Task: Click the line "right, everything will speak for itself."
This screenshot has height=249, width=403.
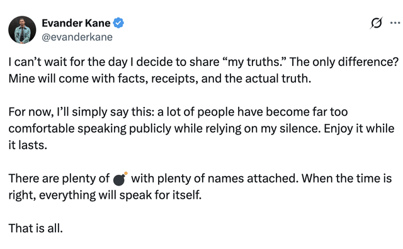Action: [x=105, y=195]
